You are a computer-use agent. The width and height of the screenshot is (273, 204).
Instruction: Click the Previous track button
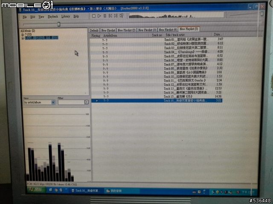(110, 16)
